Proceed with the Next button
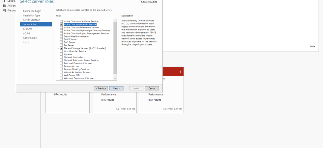The image size is (323, 148). 116,88
